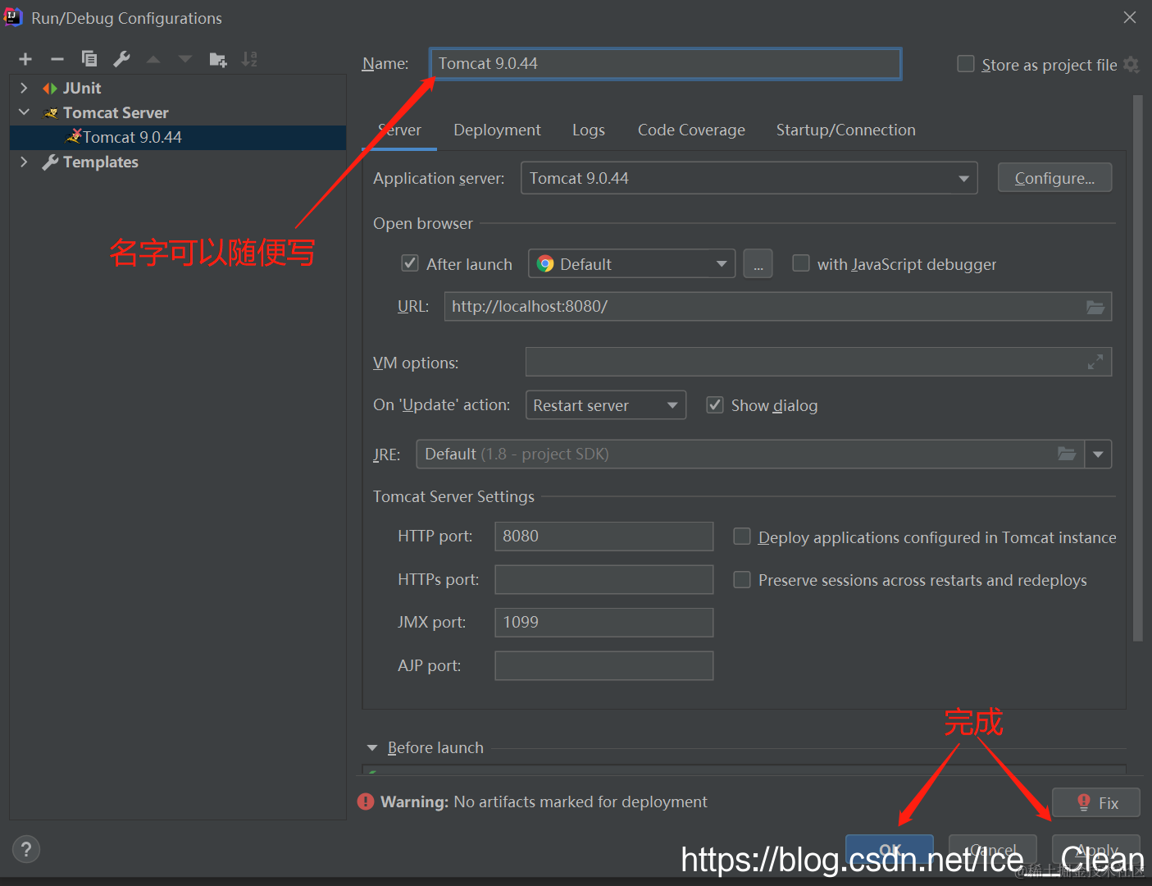Click HTTP port field with 8080
Viewport: 1152px width, 886px height.
click(603, 537)
